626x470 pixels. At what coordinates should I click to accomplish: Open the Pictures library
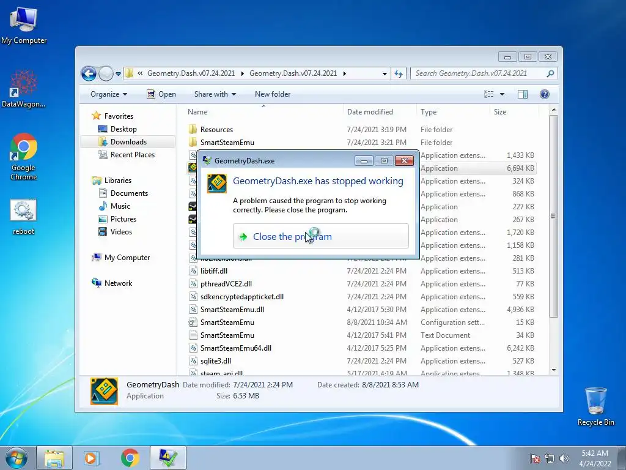[123, 219]
